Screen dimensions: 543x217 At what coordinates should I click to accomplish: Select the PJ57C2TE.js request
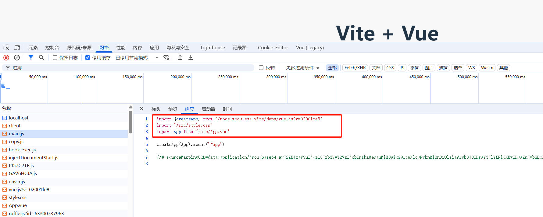tap(64, 166)
